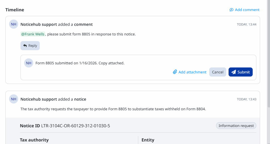Click the @Frank Wells mention tag
The width and height of the screenshot is (270, 144).
tap(33, 34)
